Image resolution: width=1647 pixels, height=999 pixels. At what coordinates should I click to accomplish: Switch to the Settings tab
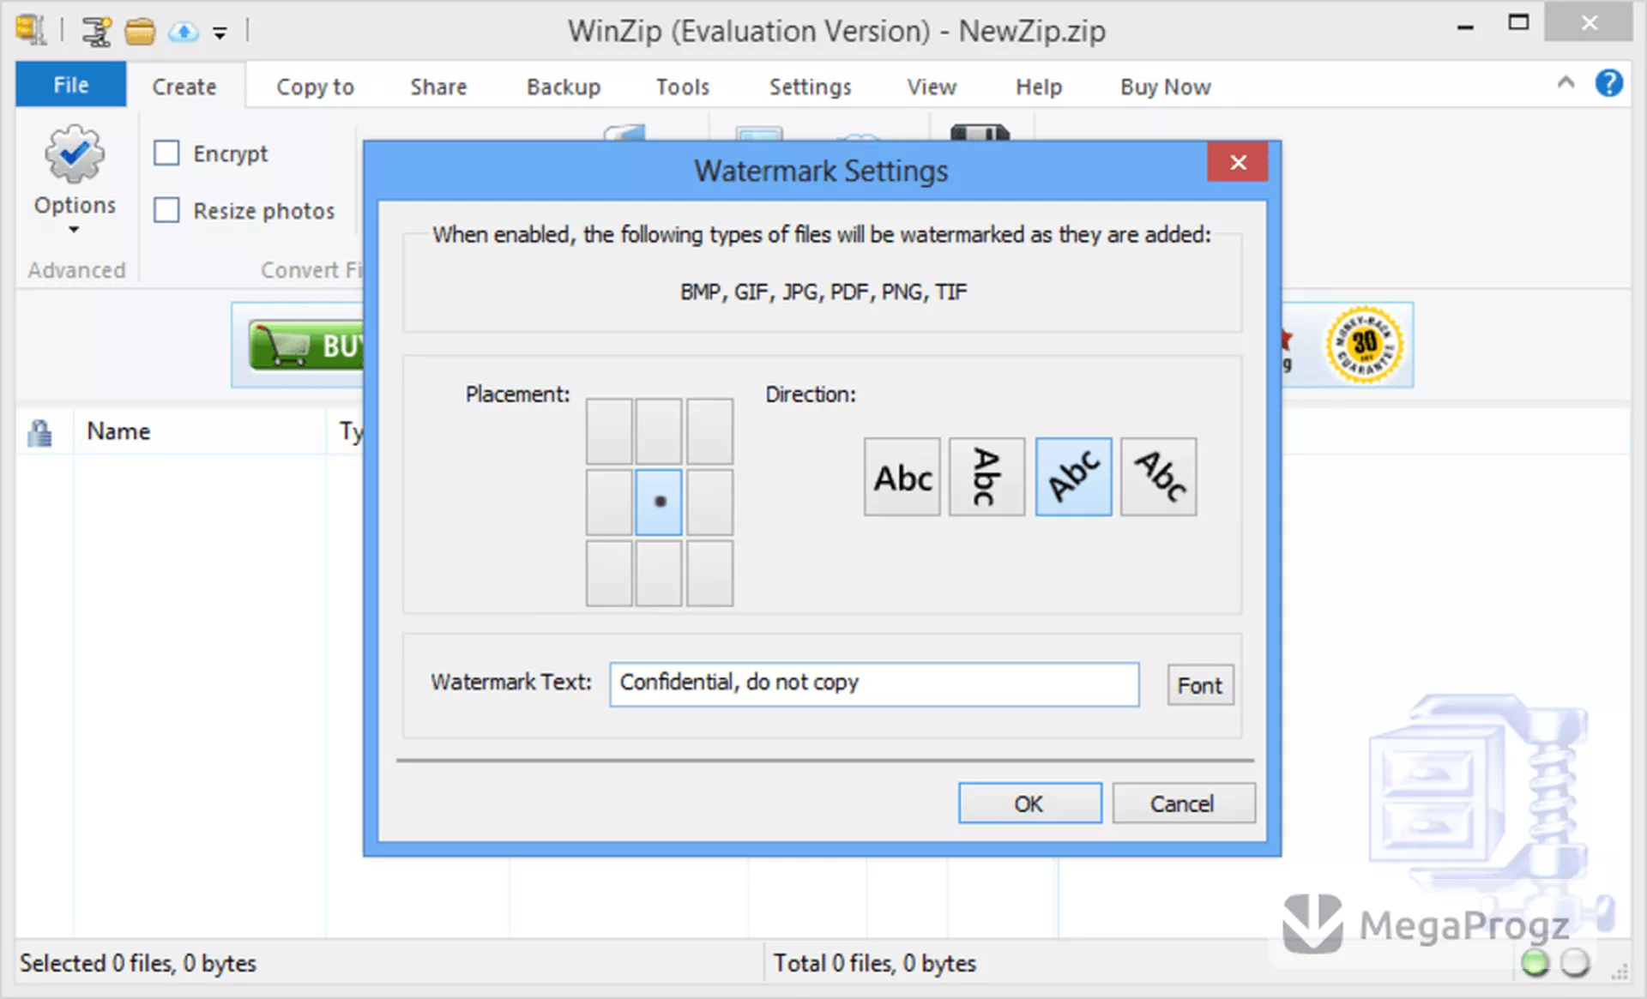point(810,87)
